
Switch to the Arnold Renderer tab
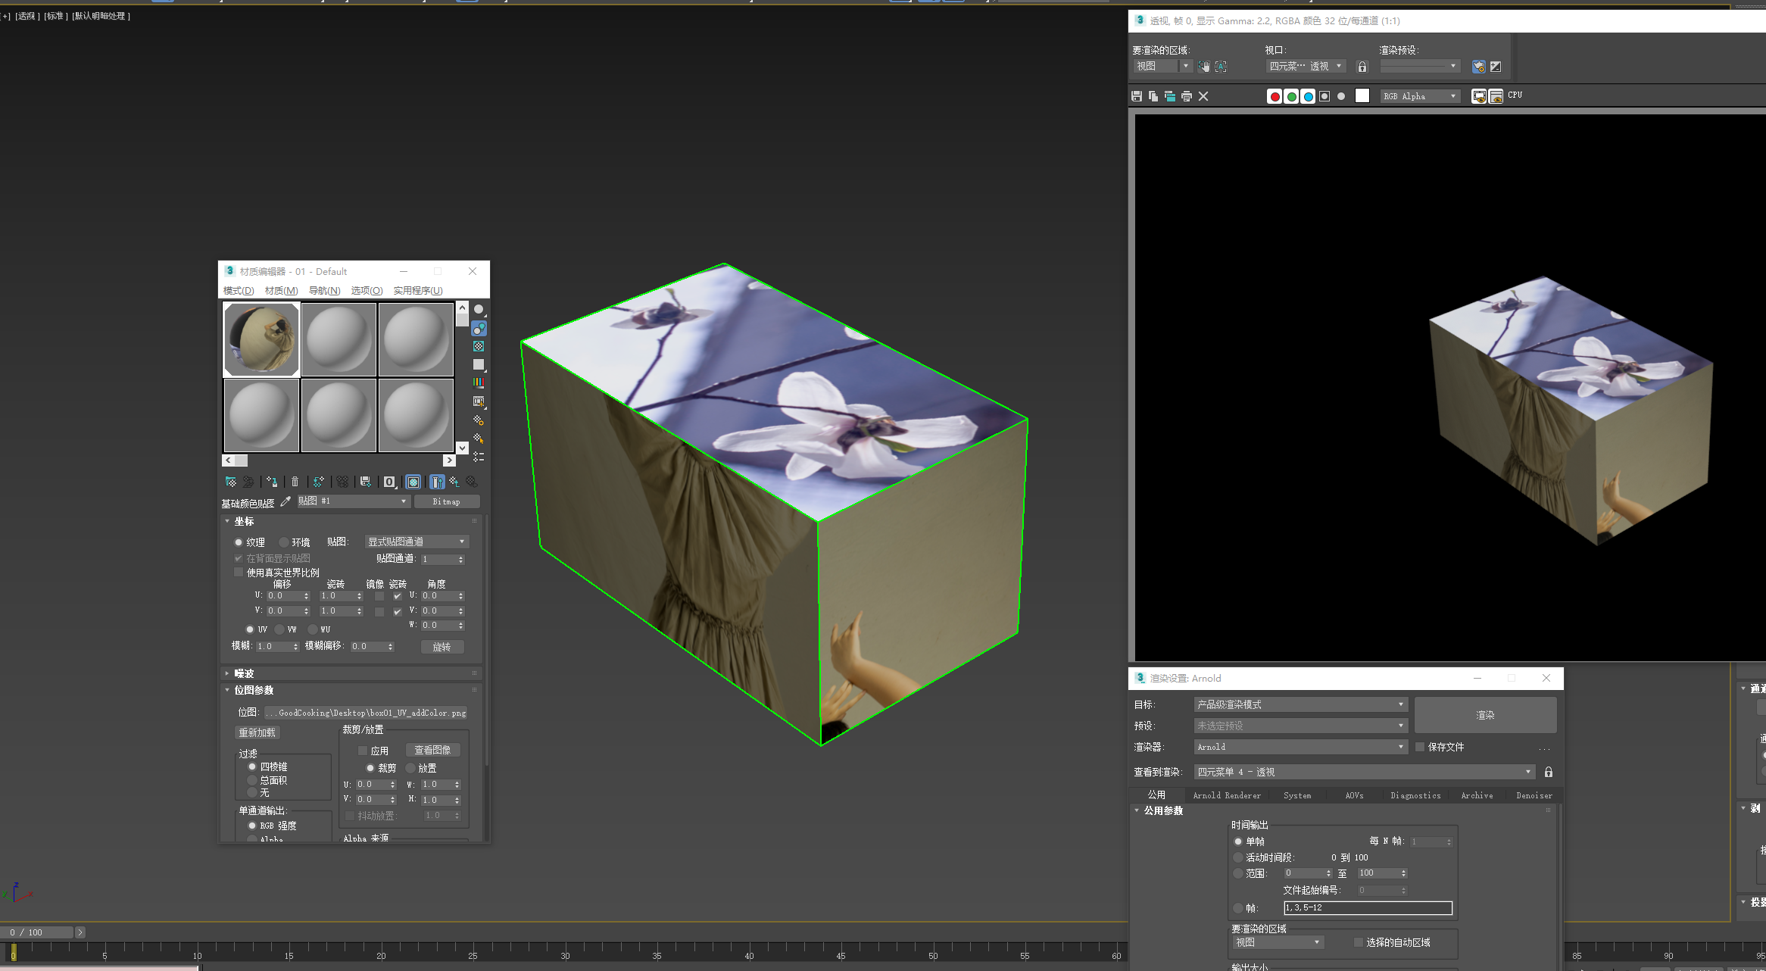click(x=1227, y=795)
